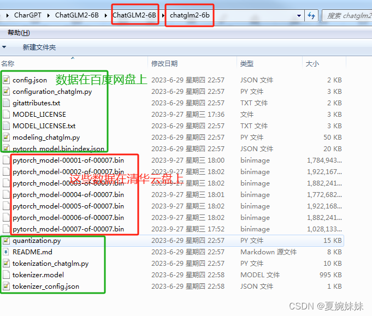This screenshot has height=316, width=372.
Task: Select the modeling_chatglm.py file name
Action: 46,138
